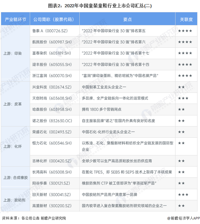Select the 恒力石化（600346.SH） cell
The height and width of the screenshot is (224, 200).
tap(55, 146)
